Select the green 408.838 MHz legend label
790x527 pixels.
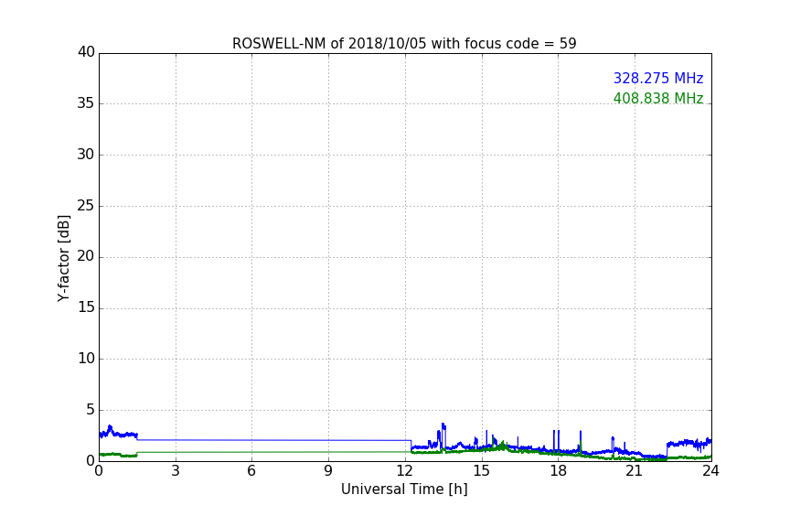tap(658, 98)
